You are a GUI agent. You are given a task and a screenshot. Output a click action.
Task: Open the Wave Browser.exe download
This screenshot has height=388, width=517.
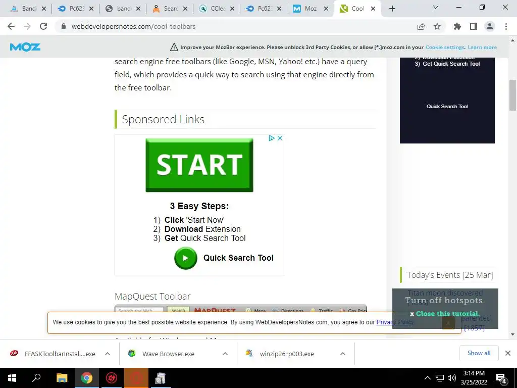pyautogui.click(x=168, y=354)
